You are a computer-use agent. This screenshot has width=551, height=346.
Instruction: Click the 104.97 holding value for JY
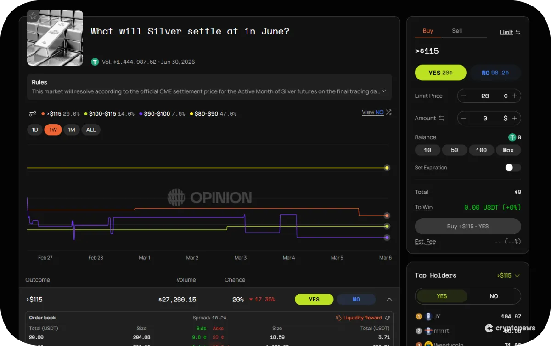pyautogui.click(x=511, y=317)
